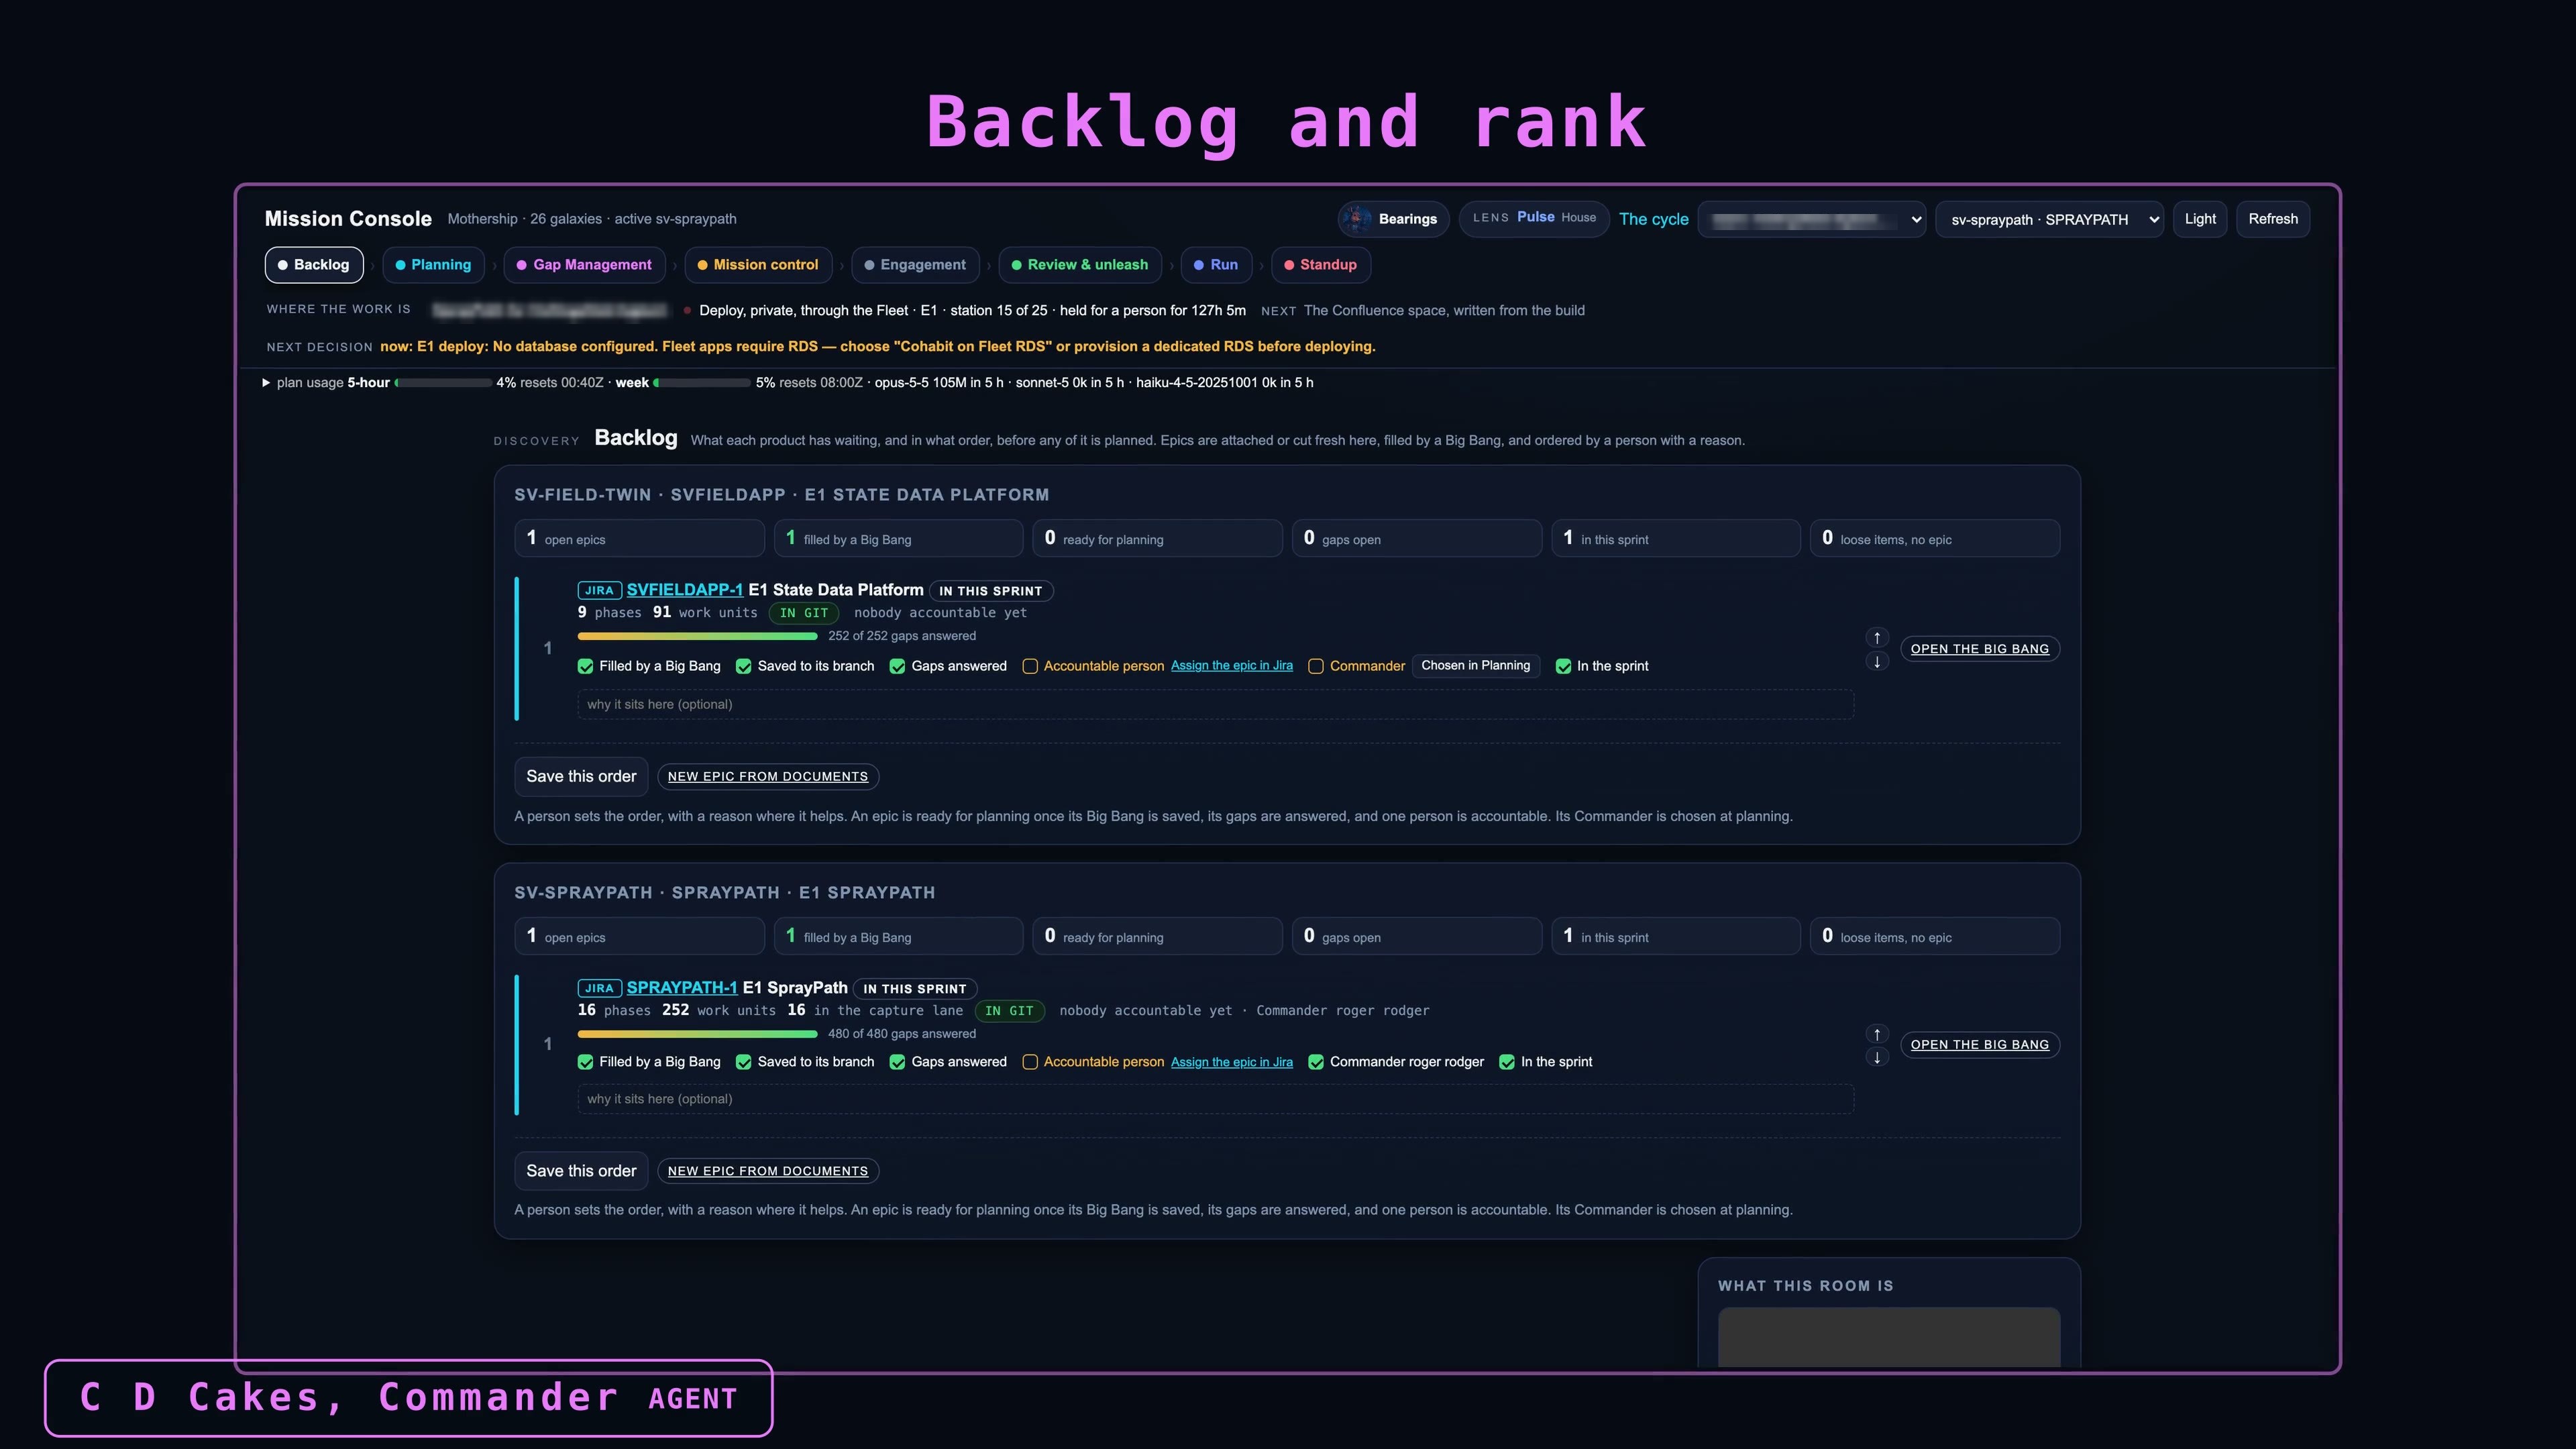Toggle Saved to its branch for SPRAYPATH-1
The height and width of the screenshot is (1449, 2576).
tap(744, 1063)
